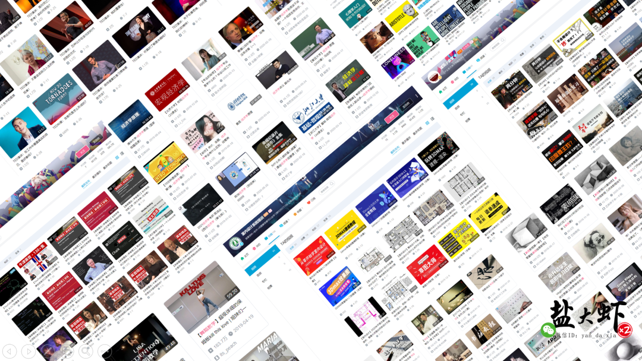Open the pen and pointer tools control
The height and width of the screenshot is (361, 642).
[x=47, y=351]
